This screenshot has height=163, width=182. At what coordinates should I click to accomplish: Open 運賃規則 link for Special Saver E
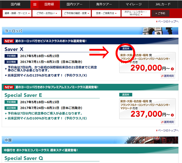168,122
